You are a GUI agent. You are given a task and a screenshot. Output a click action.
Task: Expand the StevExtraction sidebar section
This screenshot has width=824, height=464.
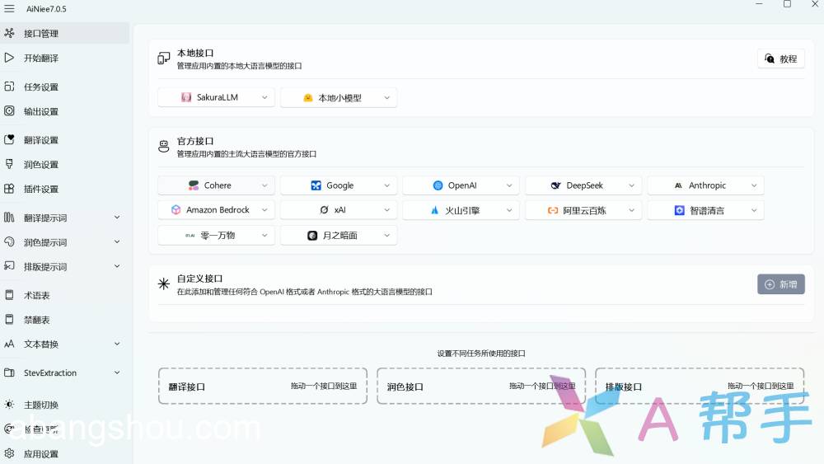[116, 373]
